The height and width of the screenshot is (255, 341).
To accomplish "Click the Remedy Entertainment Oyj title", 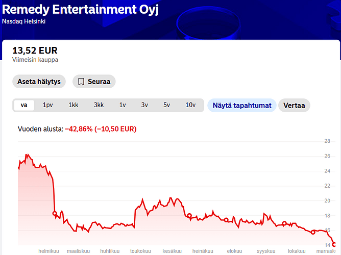I will (x=80, y=10).
